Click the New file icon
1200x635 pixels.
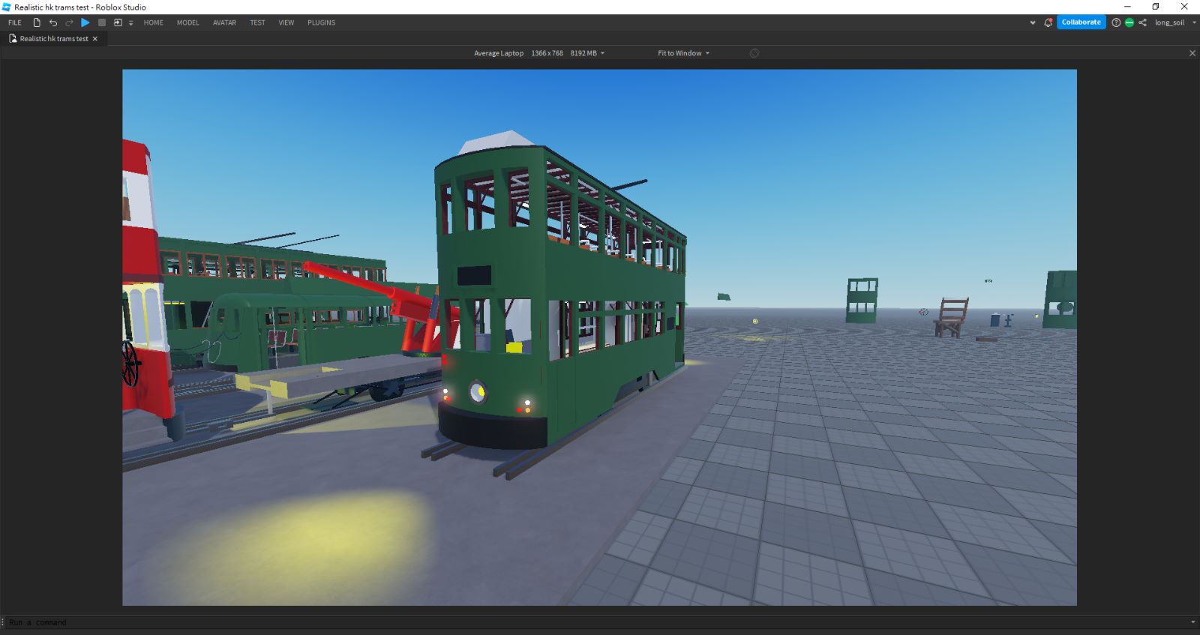pos(37,22)
